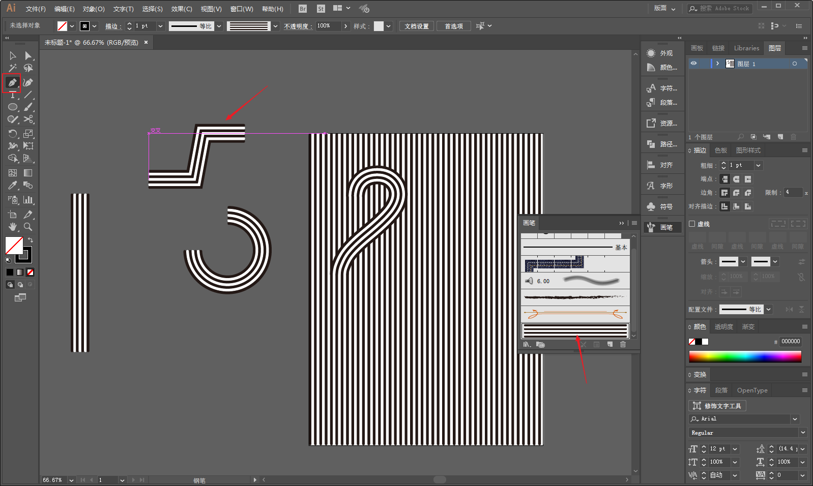The width and height of the screenshot is (813, 486).
Task: Select the Pen tool
Action: coord(12,82)
